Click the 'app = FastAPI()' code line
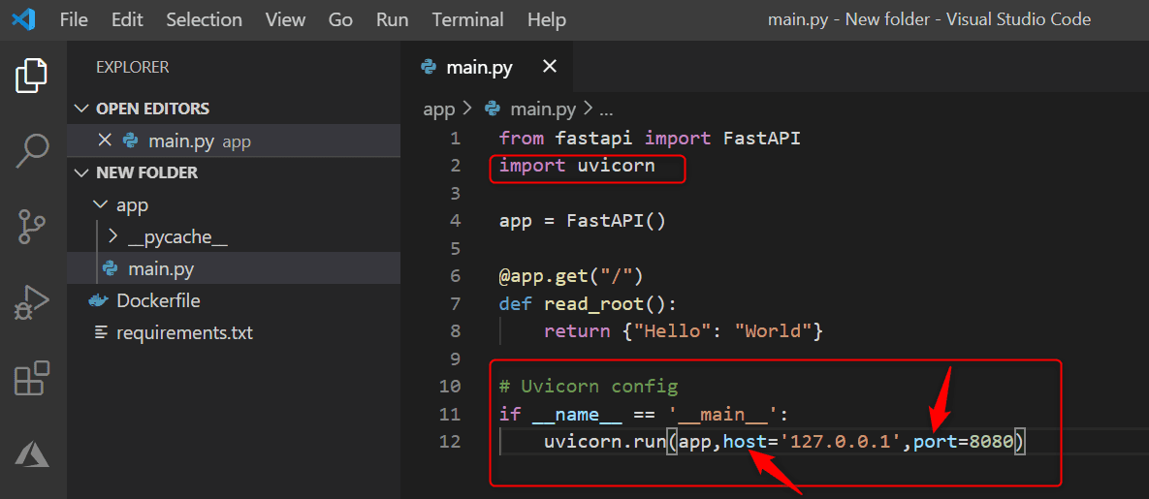 pos(582,221)
